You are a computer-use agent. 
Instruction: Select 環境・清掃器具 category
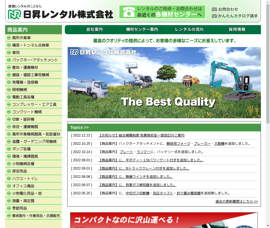click(x=34, y=156)
